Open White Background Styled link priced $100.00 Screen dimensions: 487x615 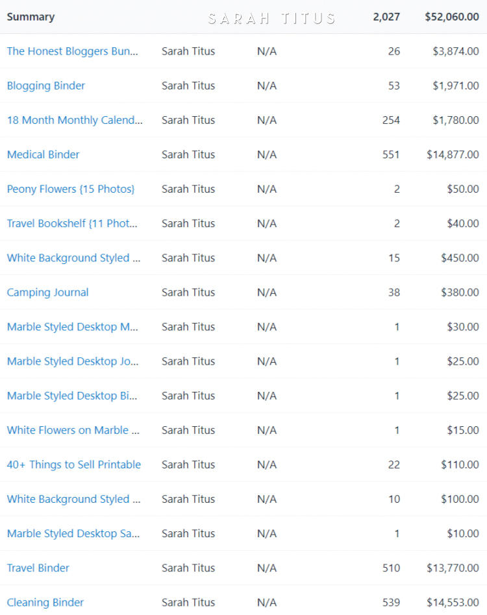[x=74, y=500]
